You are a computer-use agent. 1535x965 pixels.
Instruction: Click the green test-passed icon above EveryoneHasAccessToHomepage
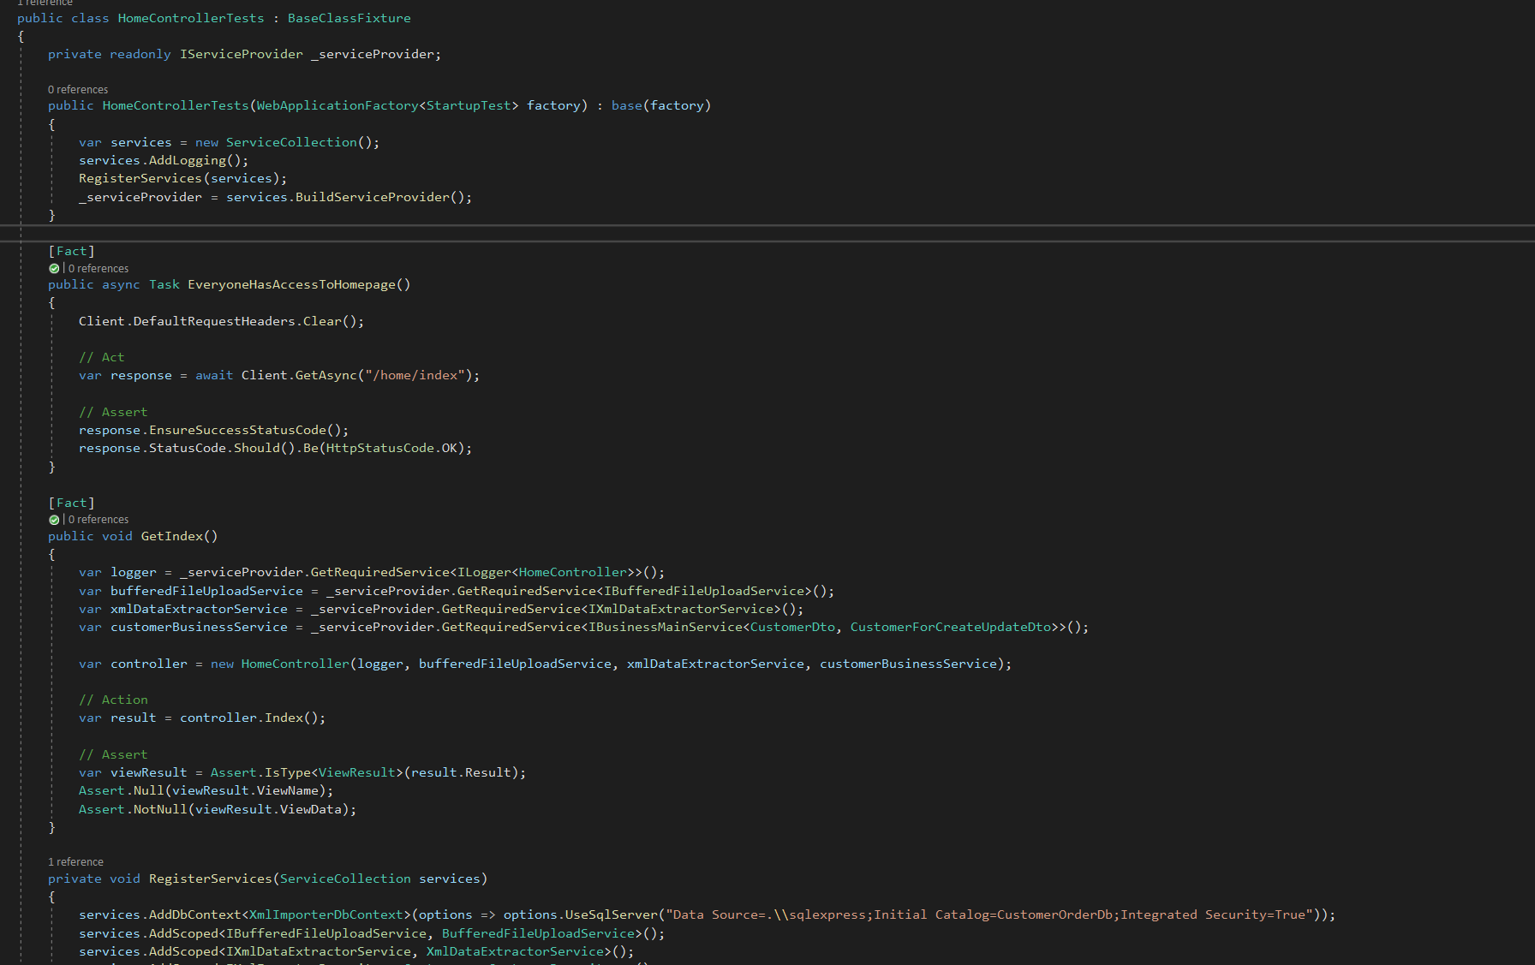coord(54,268)
